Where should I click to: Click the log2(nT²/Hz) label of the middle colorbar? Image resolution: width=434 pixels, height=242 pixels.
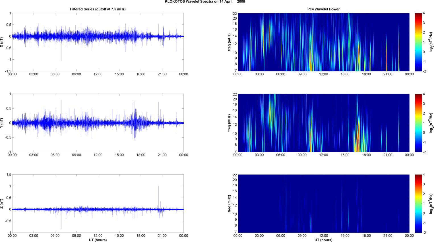(x=431, y=123)
